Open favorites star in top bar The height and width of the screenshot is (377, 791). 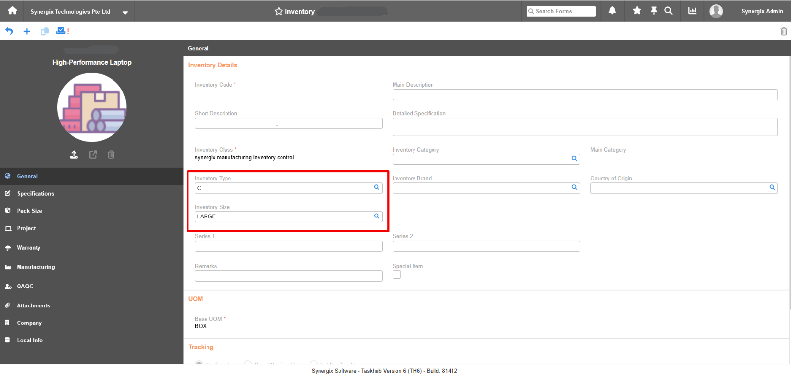[x=637, y=11]
